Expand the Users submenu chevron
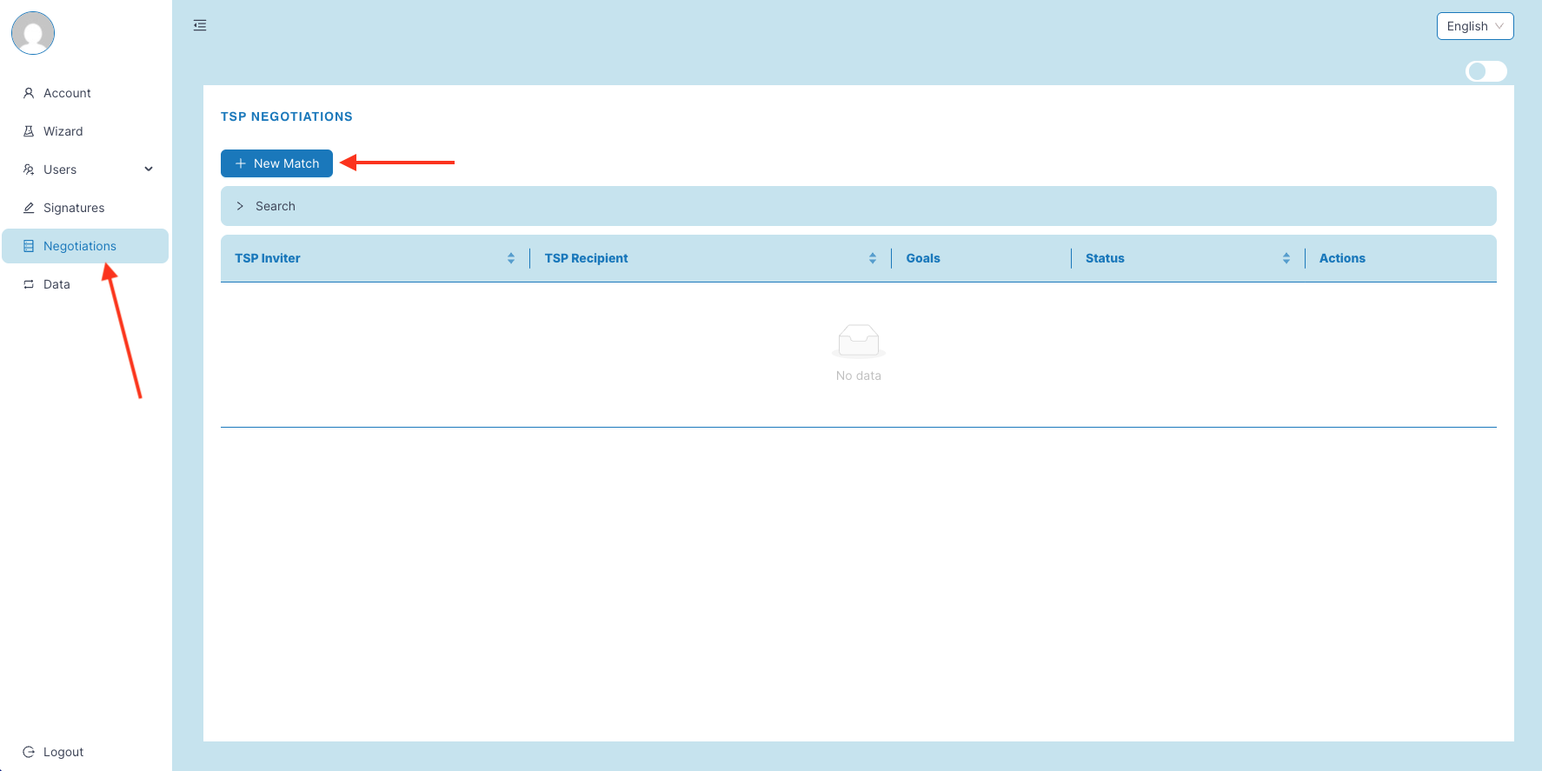The image size is (1542, 771). click(149, 169)
